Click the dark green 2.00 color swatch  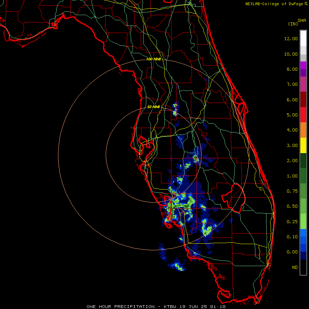click(x=303, y=161)
